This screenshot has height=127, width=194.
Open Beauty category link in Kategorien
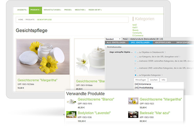135,30
